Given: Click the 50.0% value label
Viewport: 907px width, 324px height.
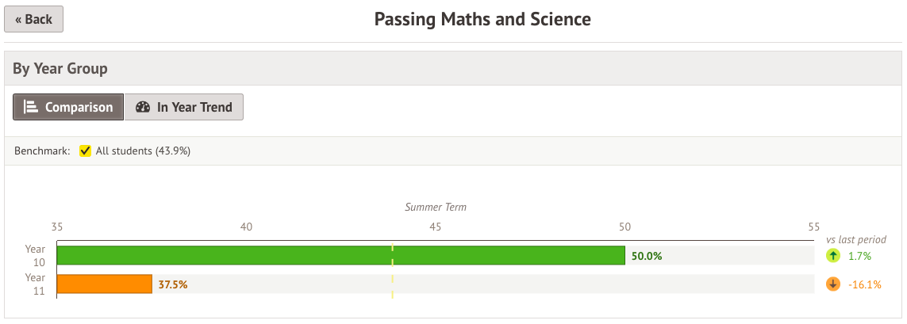Looking at the screenshot, I should pos(646,256).
